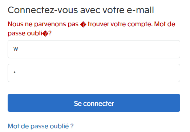The height and width of the screenshot is (132, 190).
Task: Open the Mot de passe oublié ? link
Action: pyautogui.click(x=41, y=126)
